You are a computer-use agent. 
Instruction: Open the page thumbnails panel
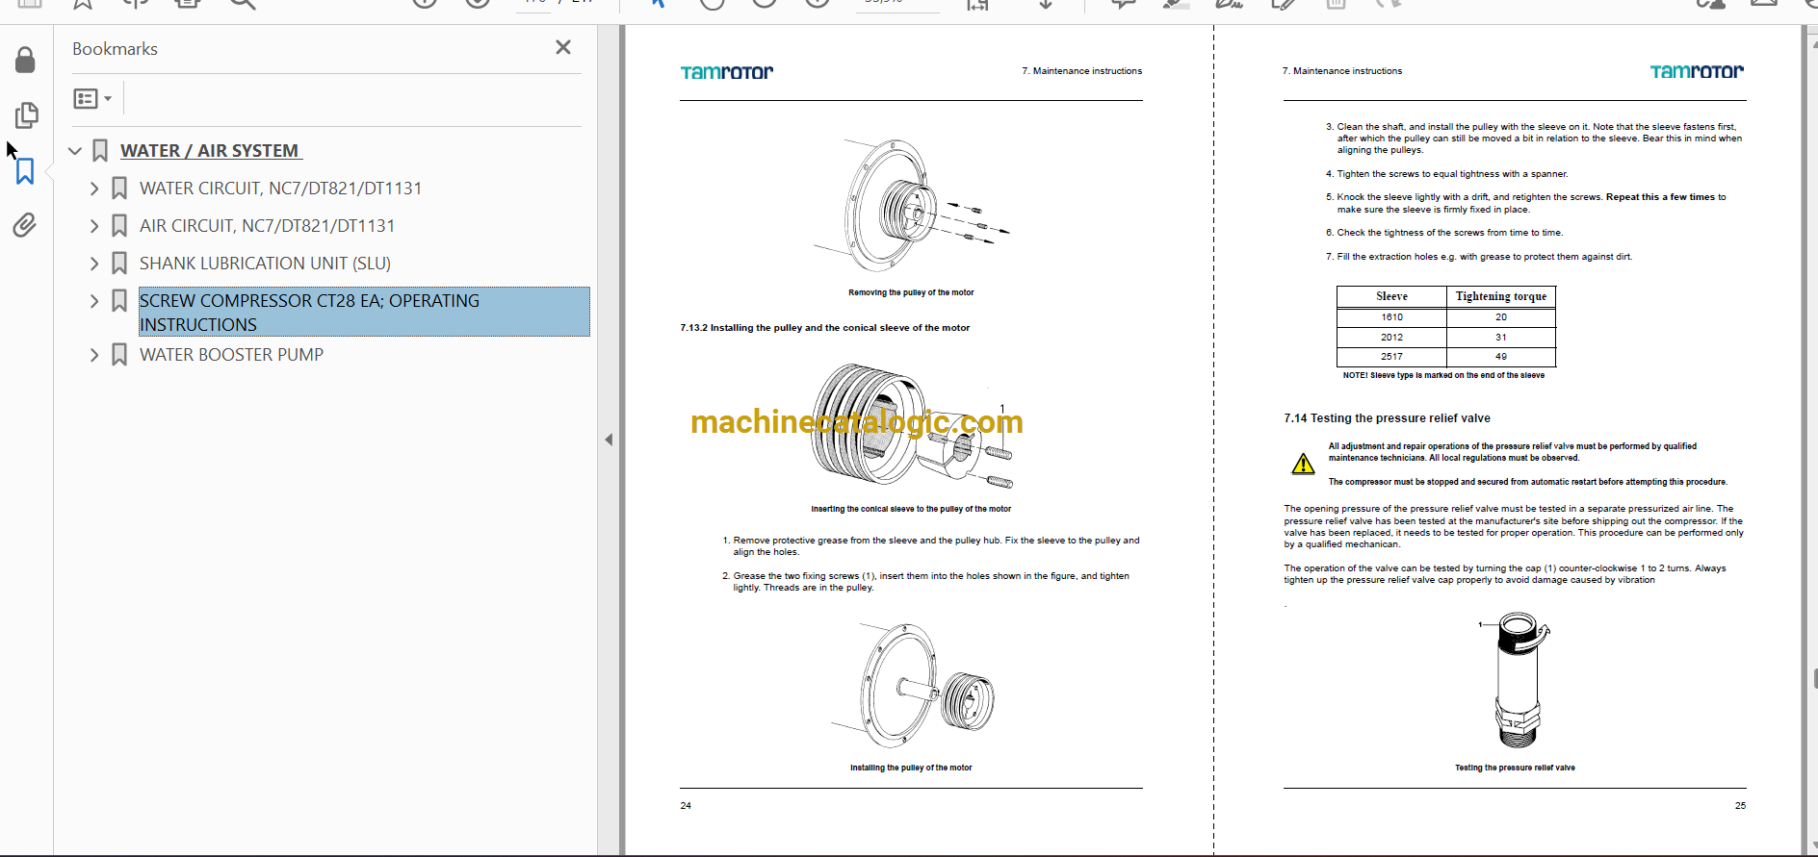point(26,115)
